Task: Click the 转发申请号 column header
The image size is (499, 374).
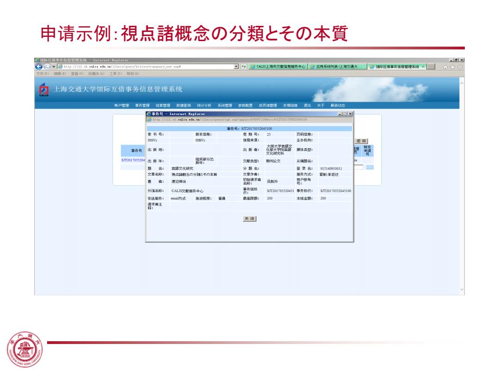Action: pyautogui.click(x=368, y=151)
